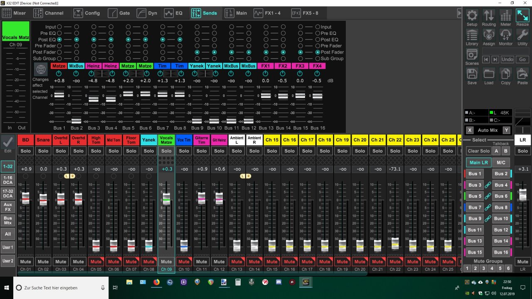Select Input tap for Bus 1
The height and width of the screenshot is (299, 532).
coord(59,27)
